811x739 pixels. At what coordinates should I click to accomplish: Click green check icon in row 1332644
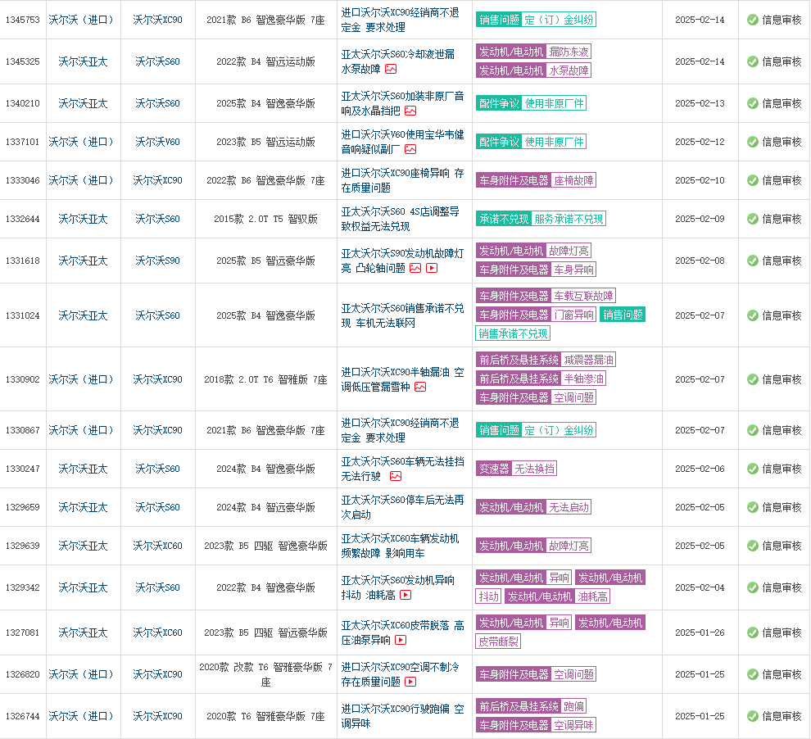753,219
